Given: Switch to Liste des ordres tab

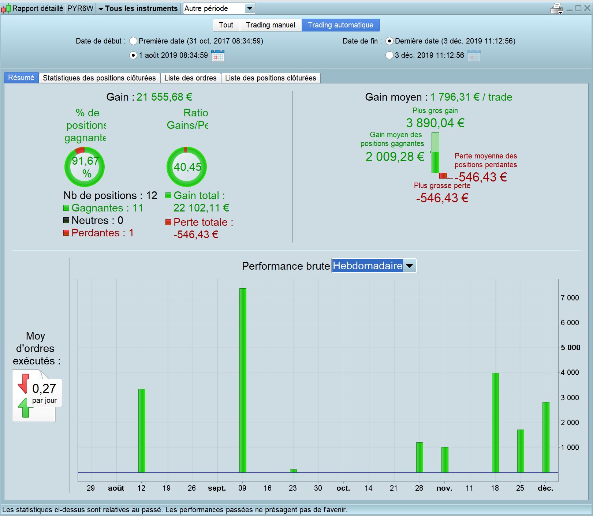Looking at the screenshot, I should (190, 78).
